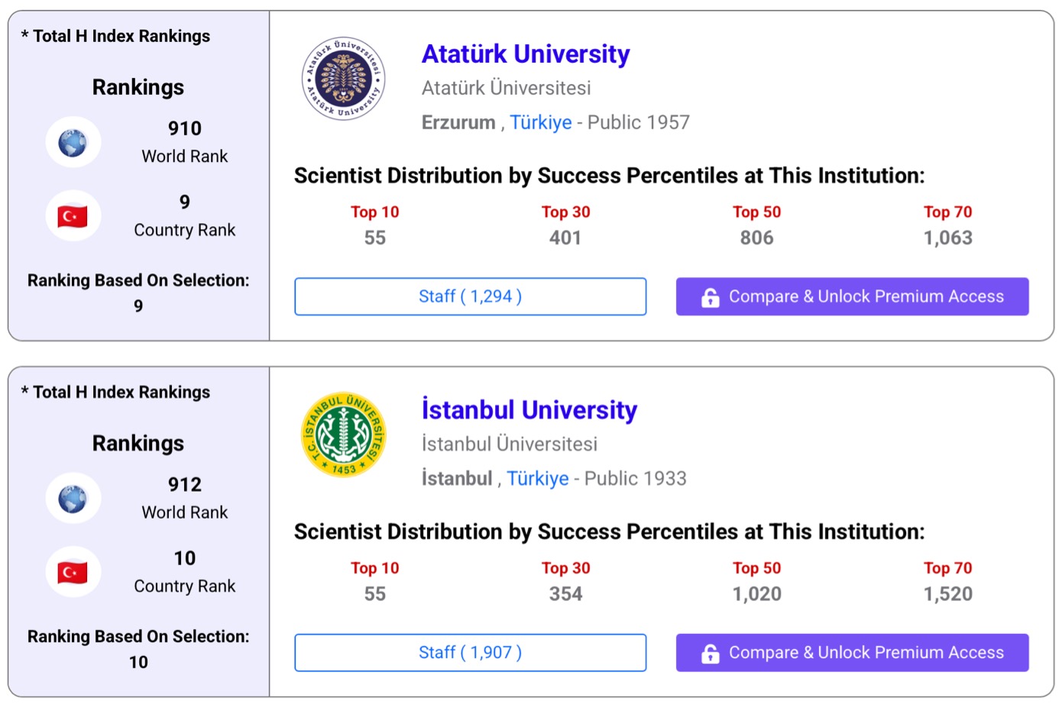This screenshot has width=1062, height=711.
Task: Click Turkish flag icon beside Country Rank 9
Action: [x=73, y=216]
